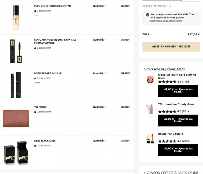Screen dimensions: 203x174
Task: Click Cadeau offert check icon under Pure Shots
Action: (35, 11)
